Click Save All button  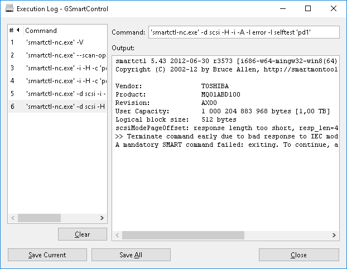(x=131, y=255)
